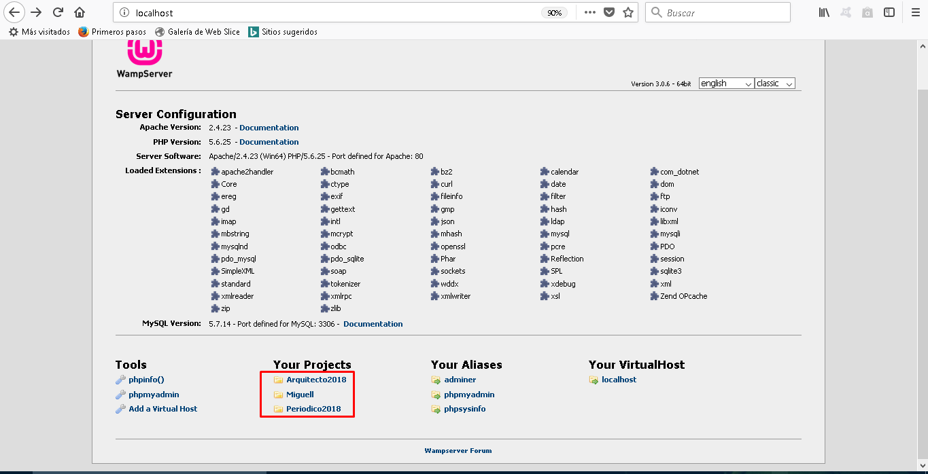This screenshot has height=474, width=928.
Task: Toggle the browser sidebar icon
Action: point(889,12)
